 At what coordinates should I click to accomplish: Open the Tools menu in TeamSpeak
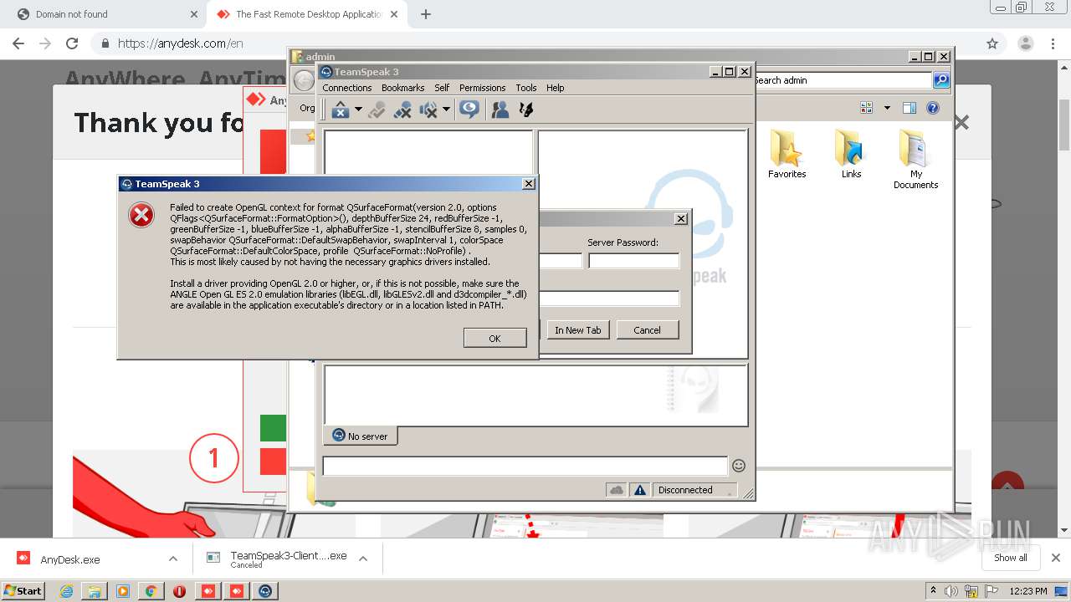click(x=526, y=88)
